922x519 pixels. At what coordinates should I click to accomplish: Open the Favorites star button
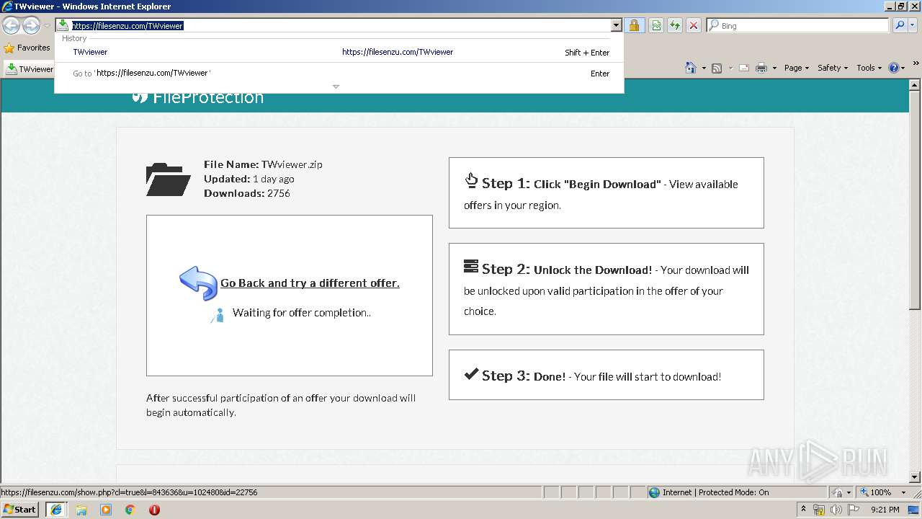27,48
